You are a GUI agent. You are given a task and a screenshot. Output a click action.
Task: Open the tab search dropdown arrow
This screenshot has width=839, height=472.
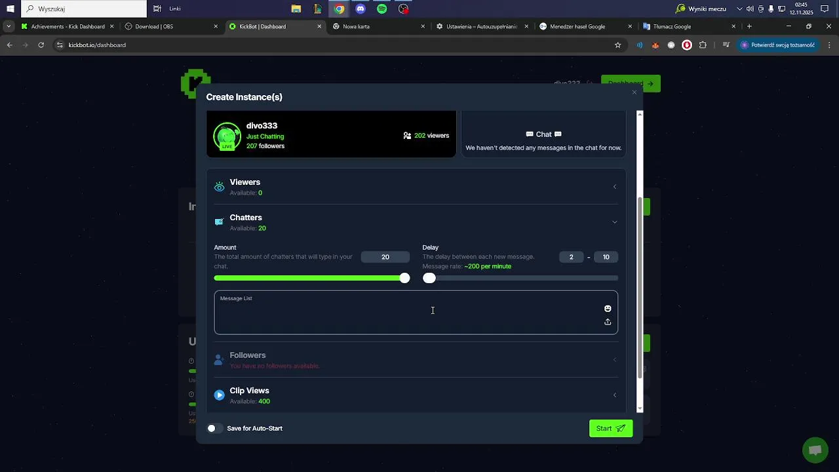[x=9, y=27]
